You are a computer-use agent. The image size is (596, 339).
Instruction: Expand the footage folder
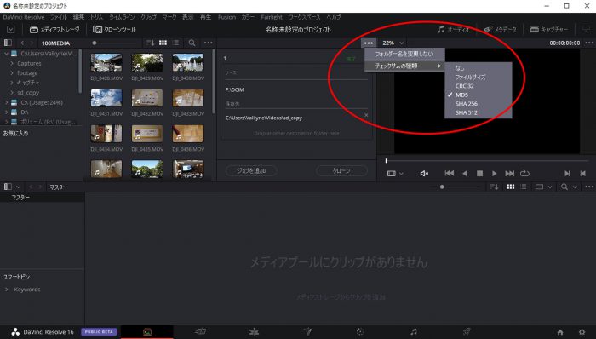pyautogui.click(x=12, y=73)
